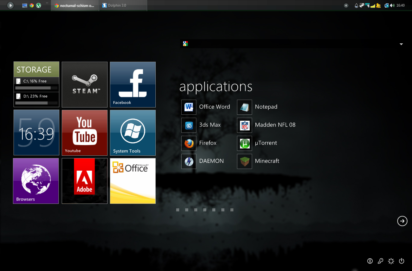Open the Microsoft Office tile
The height and width of the screenshot is (271, 412).
click(133, 181)
